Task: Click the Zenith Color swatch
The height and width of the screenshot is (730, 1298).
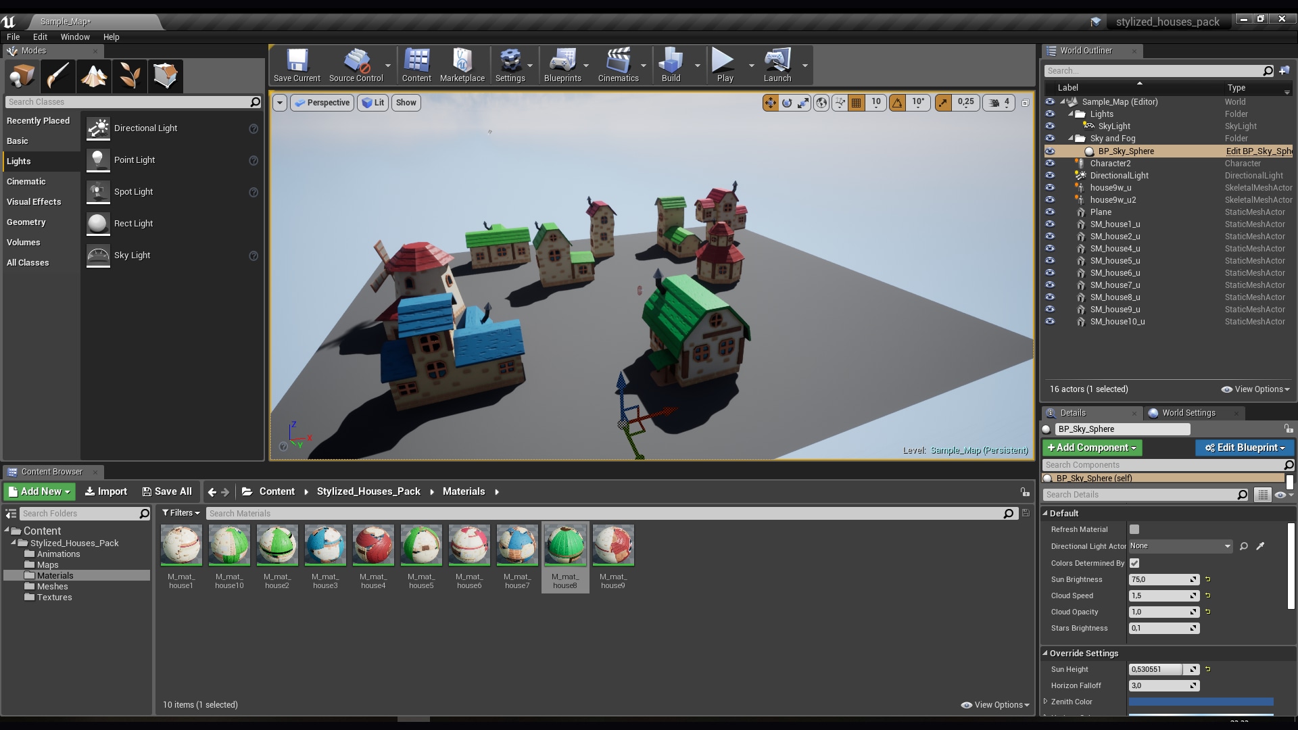Action: coord(1200,702)
